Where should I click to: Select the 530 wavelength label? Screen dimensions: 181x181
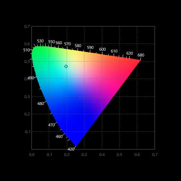point(40,41)
